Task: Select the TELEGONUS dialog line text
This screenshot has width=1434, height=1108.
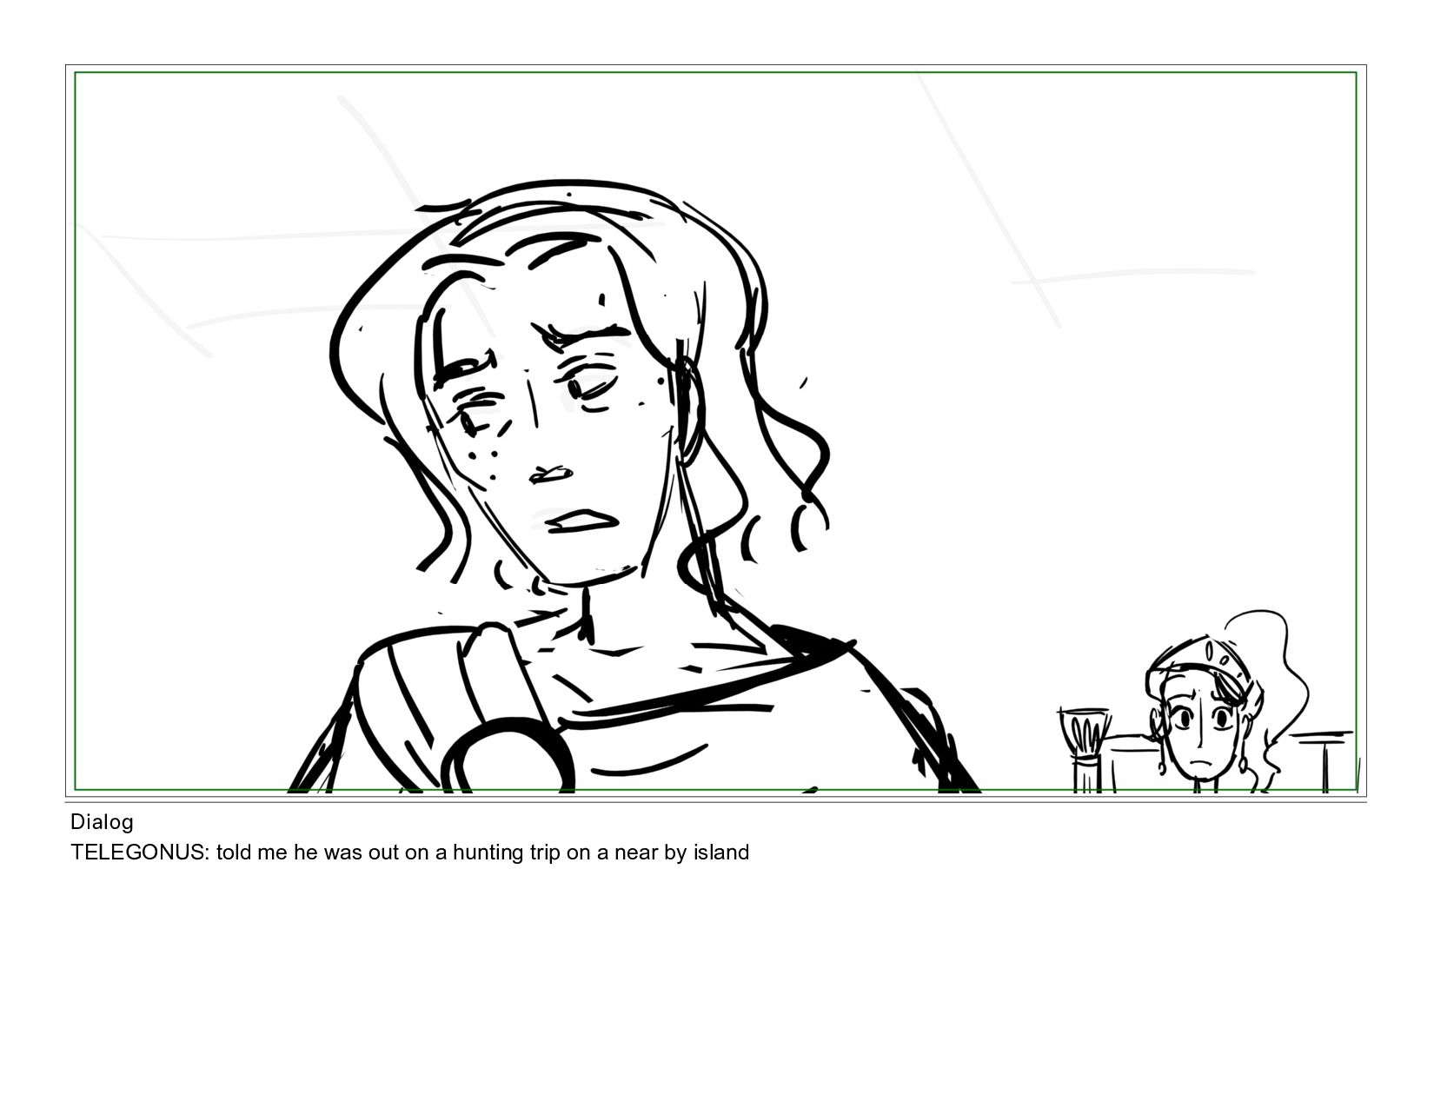Action: click(x=410, y=853)
